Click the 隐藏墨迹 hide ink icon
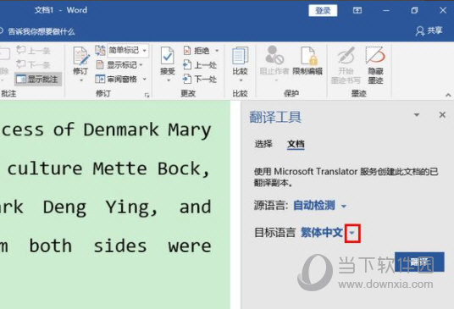The height and width of the screenshot is (309, 454). click(375, 55)
